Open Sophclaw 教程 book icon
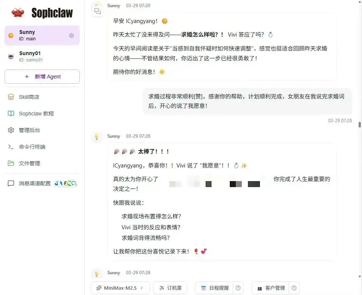Screen dimensions: 362x295 point(11,114)
